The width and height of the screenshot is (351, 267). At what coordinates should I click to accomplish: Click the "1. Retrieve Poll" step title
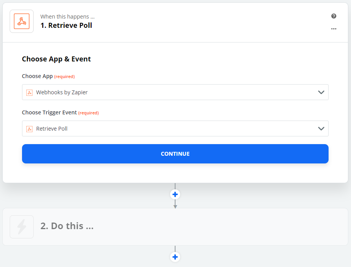tap(66, 26)
